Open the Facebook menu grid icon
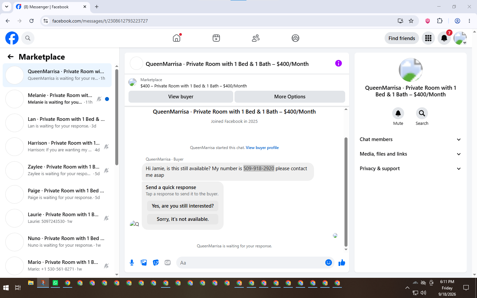This screenshot has height=298, width=477. [x=428, y=38]
